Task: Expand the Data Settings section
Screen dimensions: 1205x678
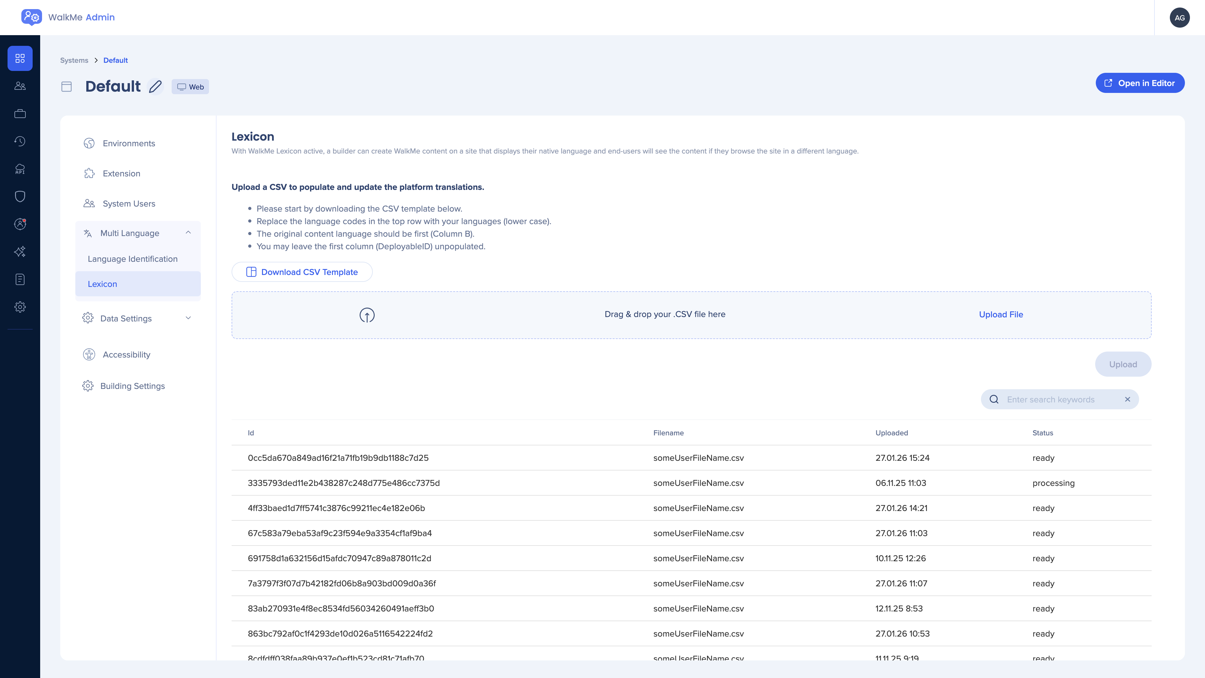Action: click(188, 318)
